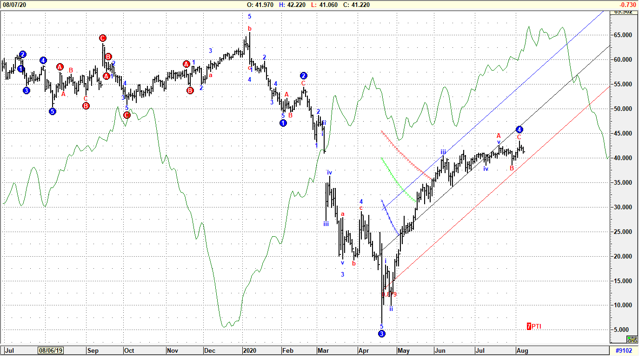Click the Apr label on the time axis
This screenshot has height=356, width=639.
[x=364, y=351]
